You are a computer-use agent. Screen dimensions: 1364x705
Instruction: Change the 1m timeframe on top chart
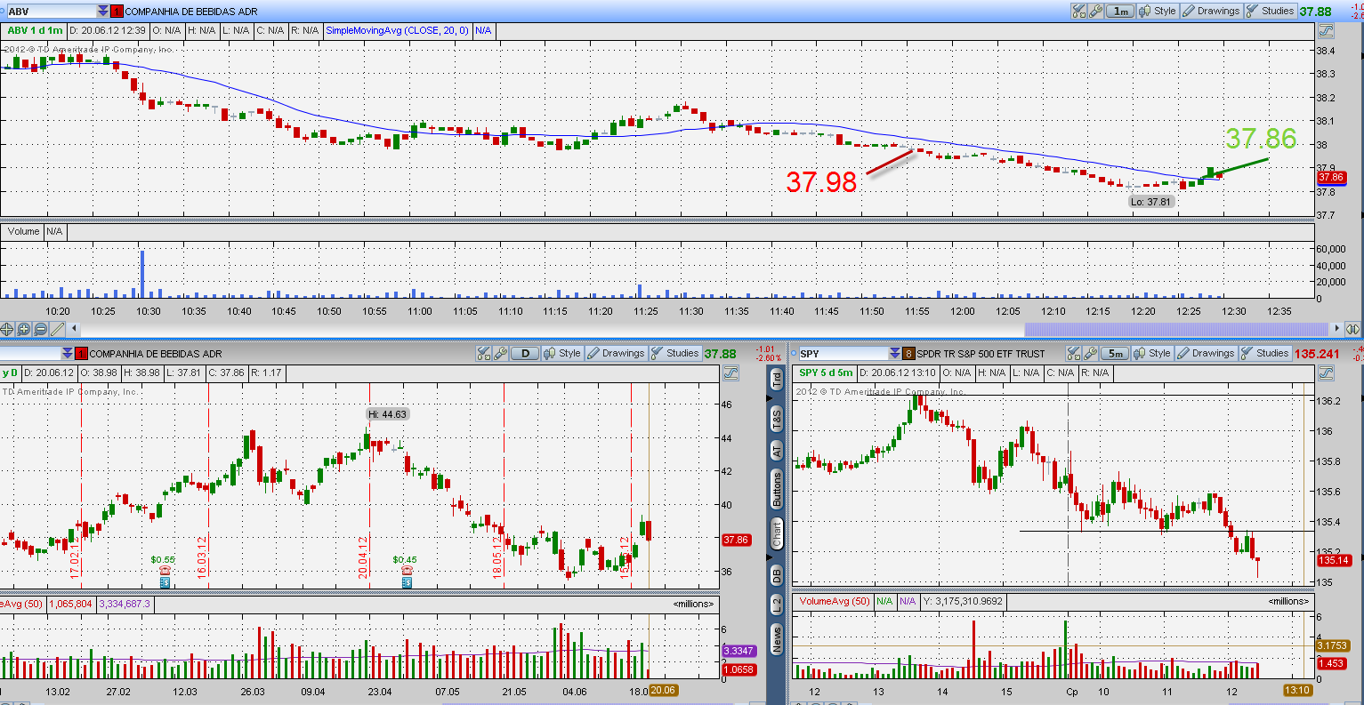point(1119,12)
